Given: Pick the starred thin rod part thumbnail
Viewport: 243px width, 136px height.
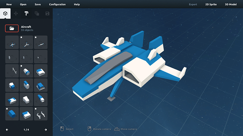Looking at the screenshot, I should point(40,42).
